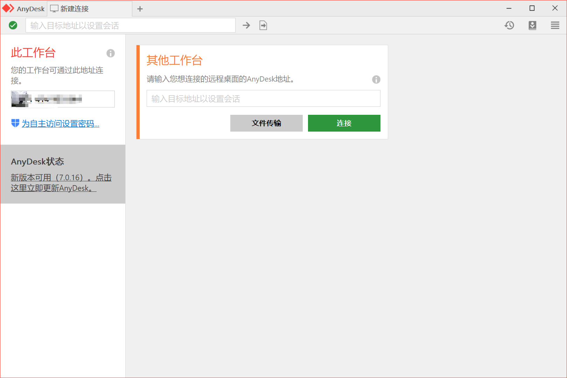This screenshot has width=567, height=378.
Task: Click the blue shield icon by the password link
Action: [x=15, y=123]
